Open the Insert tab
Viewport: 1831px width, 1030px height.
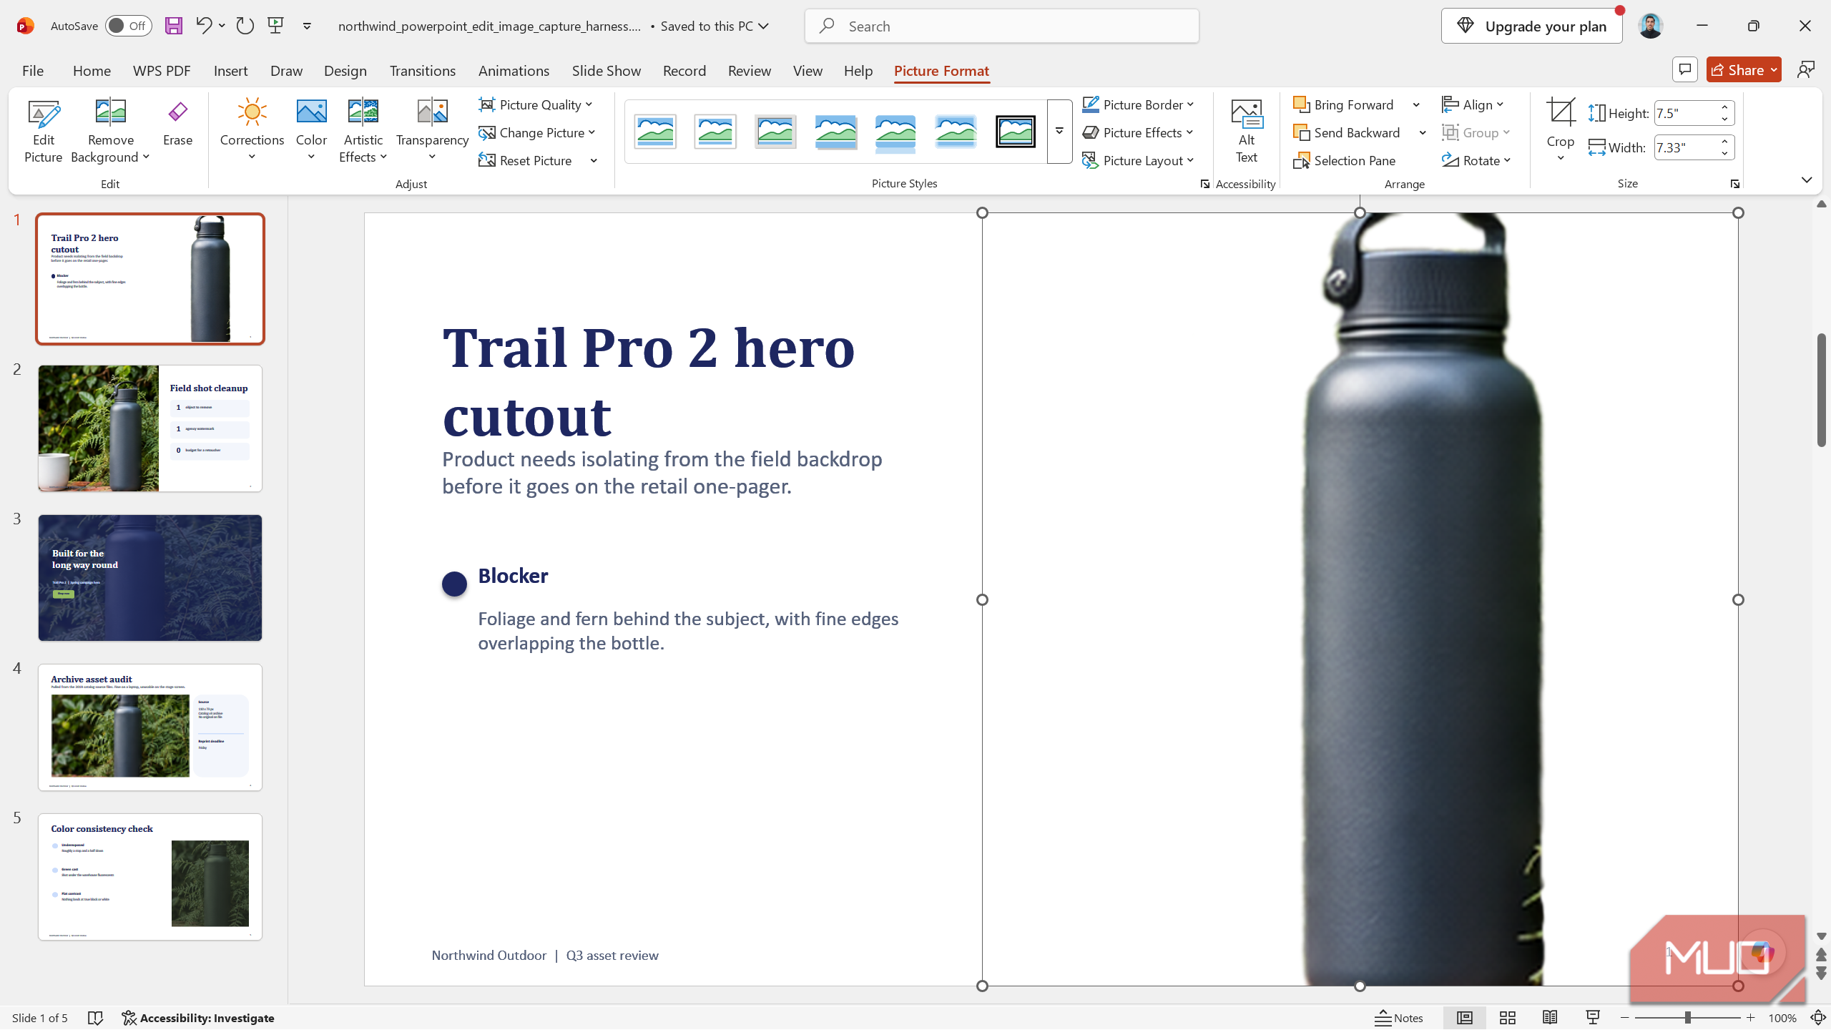pos(230,70)
